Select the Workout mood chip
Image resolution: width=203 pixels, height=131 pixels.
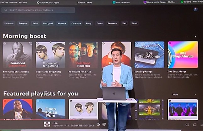pyautogui.click(x=62, y=24)
